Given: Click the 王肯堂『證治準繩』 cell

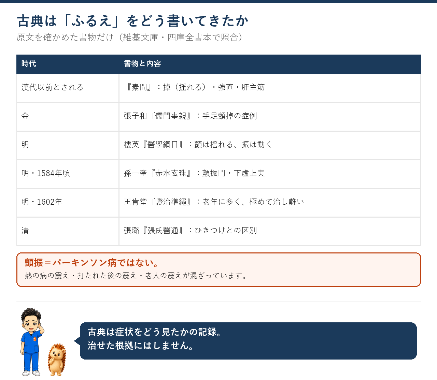Looking at the screenshot, I should coord(270,203).
